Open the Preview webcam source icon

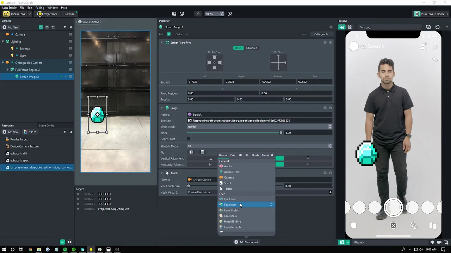click(350, 27)
